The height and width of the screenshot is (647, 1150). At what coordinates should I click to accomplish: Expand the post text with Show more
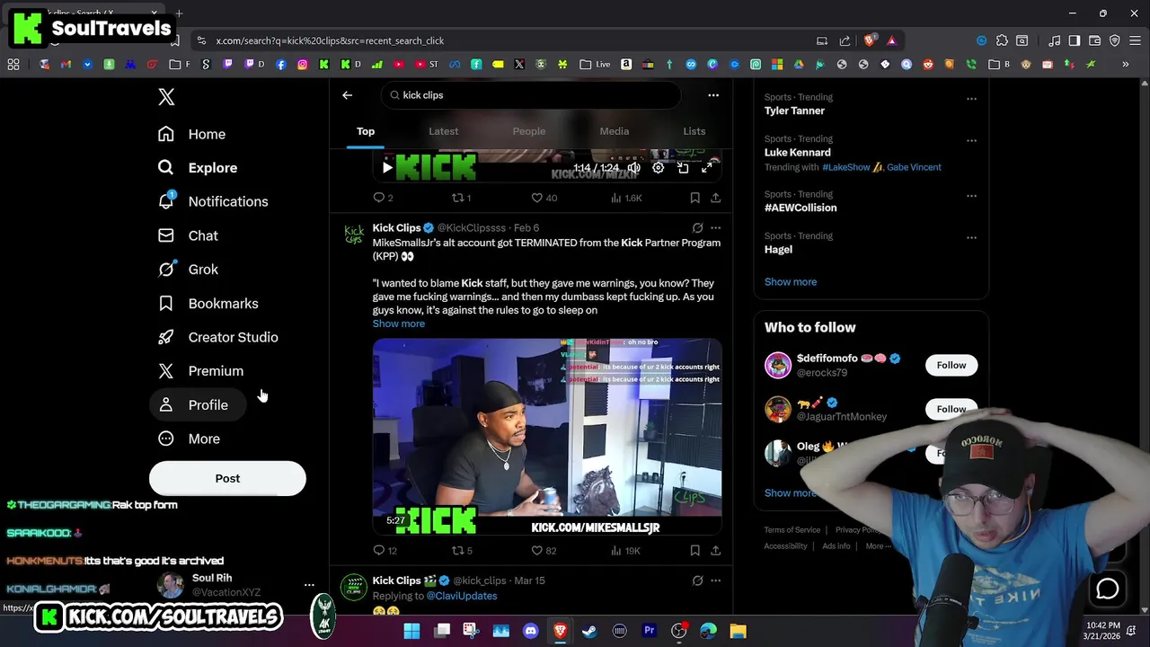[399, 323]
